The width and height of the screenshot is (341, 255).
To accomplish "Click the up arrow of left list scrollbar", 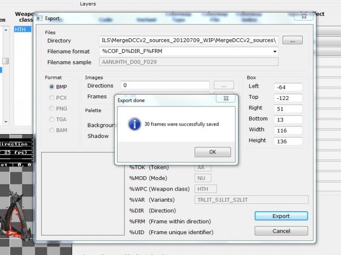I will 6,30.
